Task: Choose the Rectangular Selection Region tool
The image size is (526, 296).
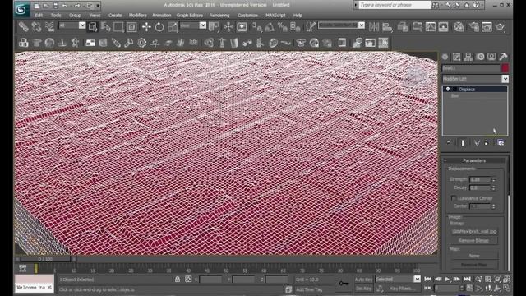Action: click(x=118, y=27)
